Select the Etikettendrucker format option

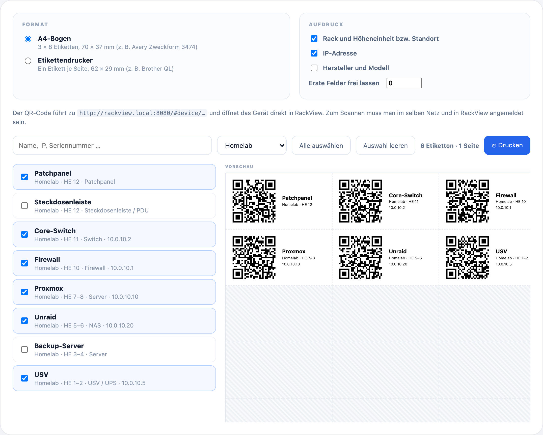pos(28,61)
